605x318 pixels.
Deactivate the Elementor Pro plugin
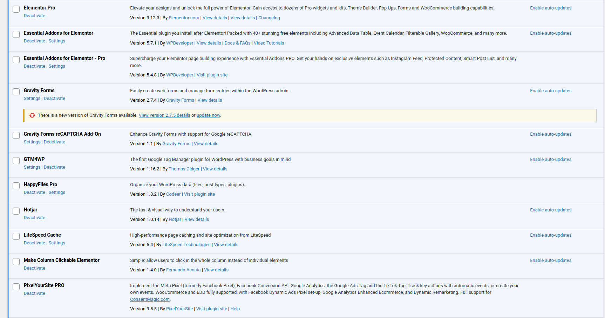[x=34, y=16]
